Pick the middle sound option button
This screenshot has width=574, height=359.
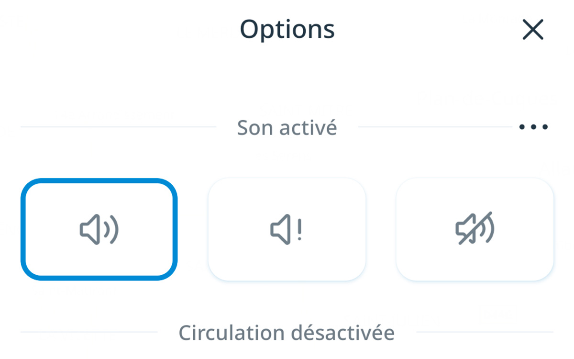click(287, 229)
